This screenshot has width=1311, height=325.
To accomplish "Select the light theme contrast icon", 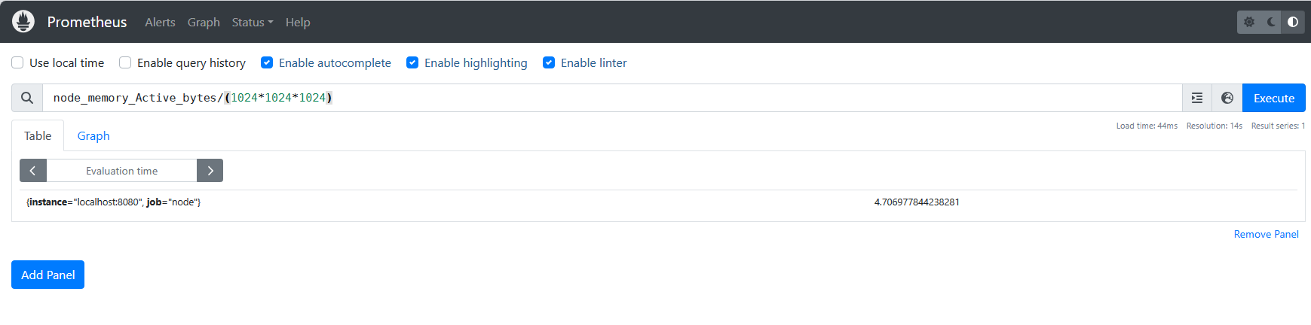I will (x=1293, y=22).
